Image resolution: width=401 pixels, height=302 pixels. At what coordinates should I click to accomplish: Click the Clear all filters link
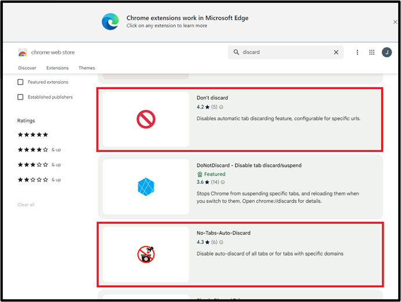coord(26,205)
